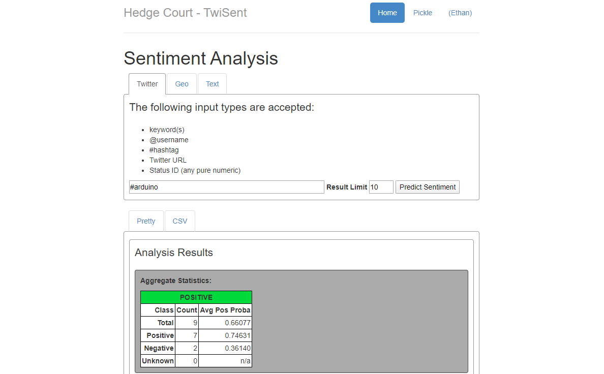Click the Predict Sentiment button
Viewport: 604px width, 374px height.
click(x=427, y=187)
